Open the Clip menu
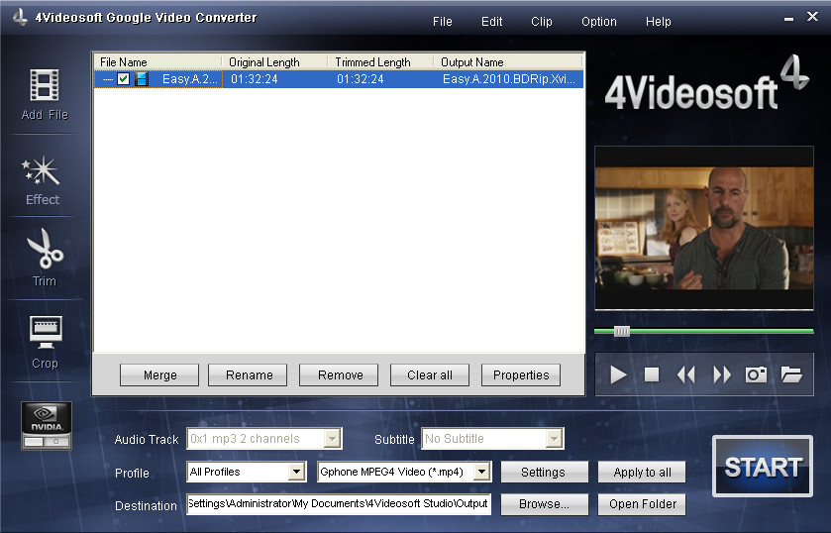 541,22
